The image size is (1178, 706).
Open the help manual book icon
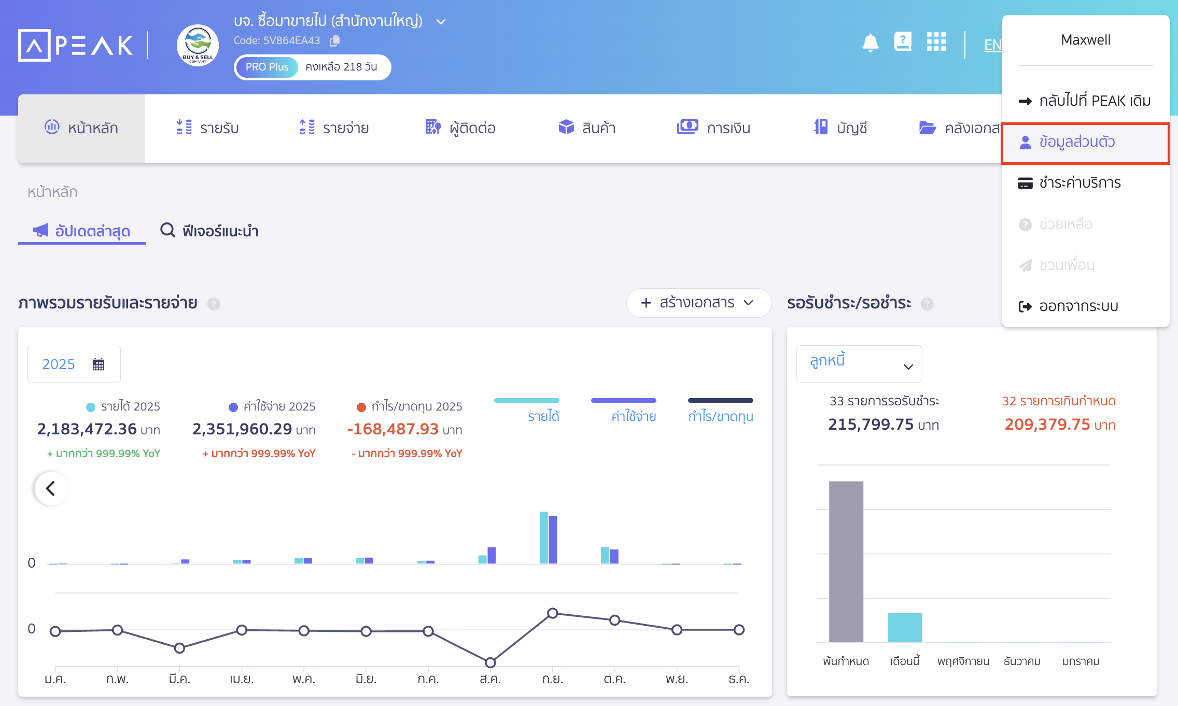903,41
